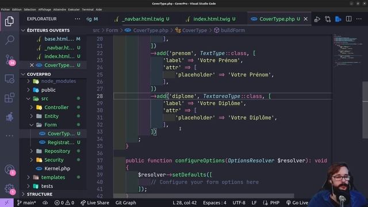Viewport: 368px width, 207px height.
Task: Show additional views ellipsis in activity bar
Action: point(9,136)
